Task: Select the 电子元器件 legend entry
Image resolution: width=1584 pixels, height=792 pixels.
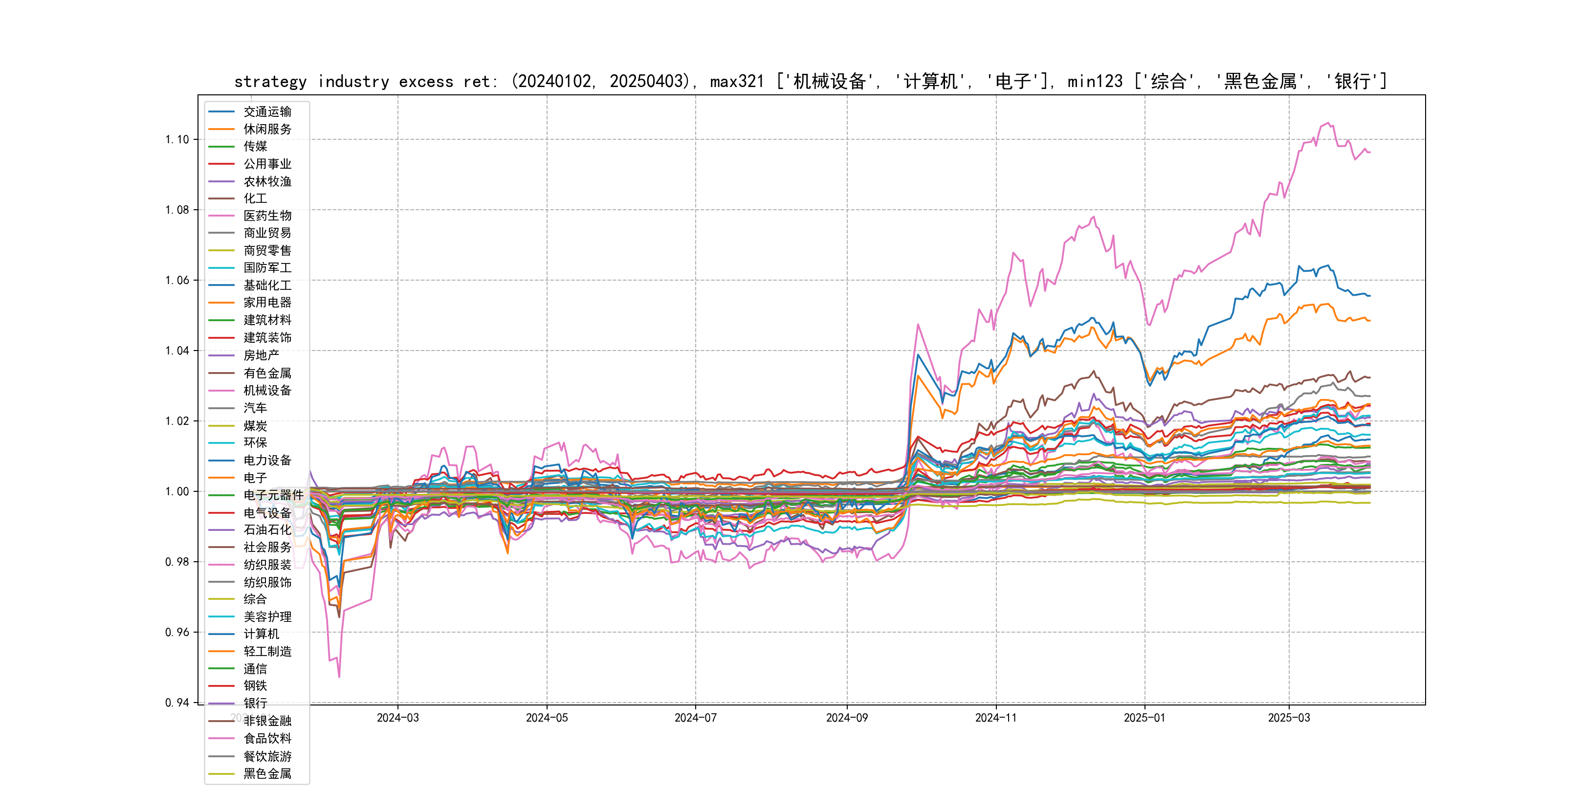Action: point(273,495)
